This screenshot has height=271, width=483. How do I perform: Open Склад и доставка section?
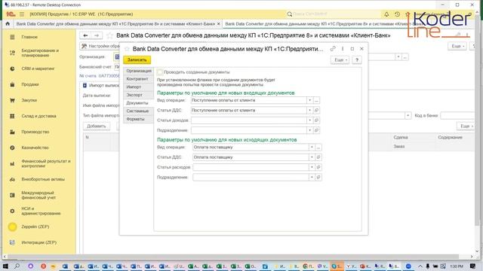point(38,116)
